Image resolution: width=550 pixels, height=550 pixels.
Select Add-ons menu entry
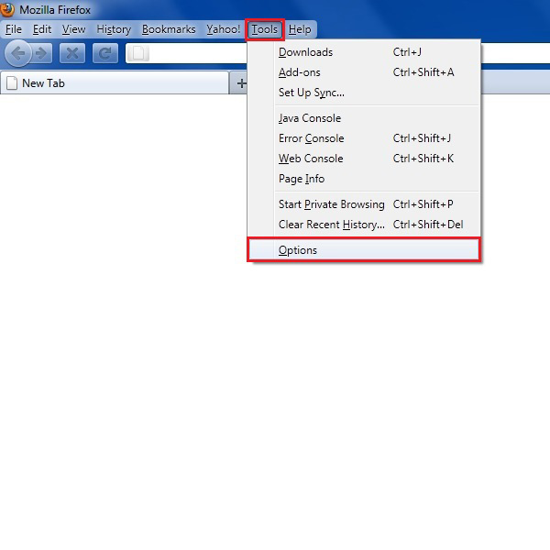pos(364,72)
